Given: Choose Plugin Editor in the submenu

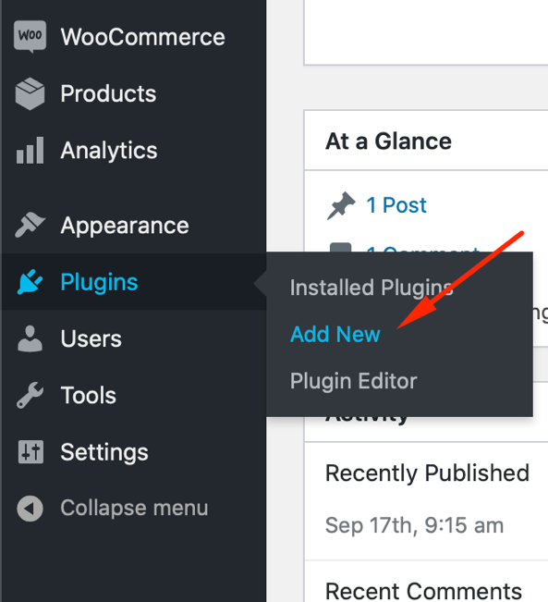Looking at the screenshot, I should (353, 381).
